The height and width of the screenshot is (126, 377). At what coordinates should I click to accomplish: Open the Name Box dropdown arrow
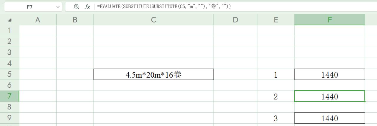tap(57, 7)
